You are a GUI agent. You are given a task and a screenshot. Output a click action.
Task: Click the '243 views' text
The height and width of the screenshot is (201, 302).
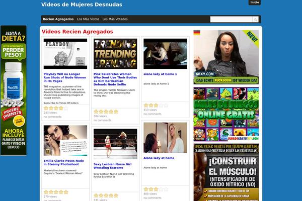(x=50, y=113)
